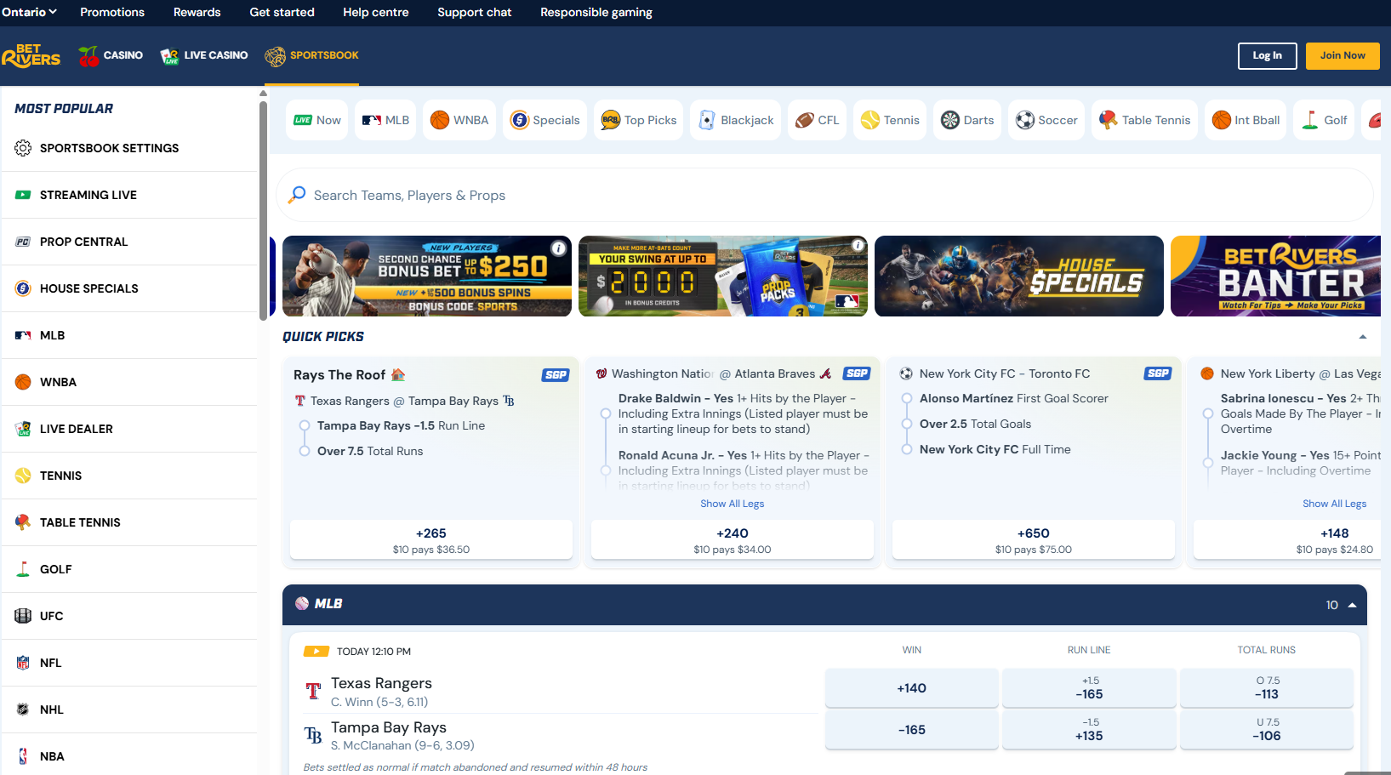The height and width of the screenshot is (775, 1391).
Task: Click the Join Now button
Action: (1343, 55)
